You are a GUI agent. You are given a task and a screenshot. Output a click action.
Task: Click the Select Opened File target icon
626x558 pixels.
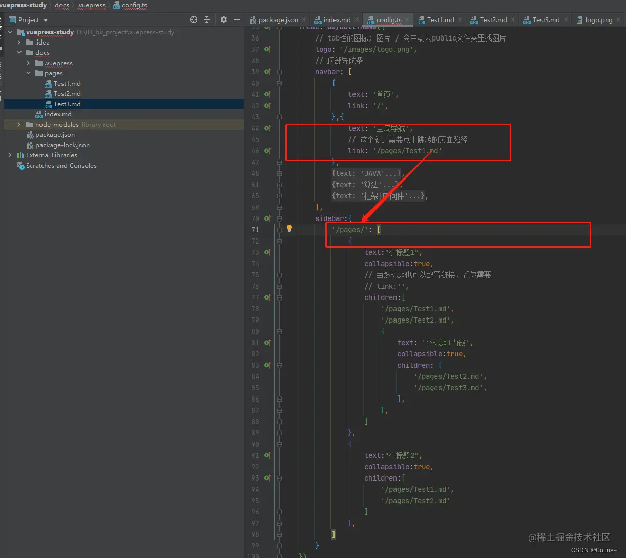194,19
